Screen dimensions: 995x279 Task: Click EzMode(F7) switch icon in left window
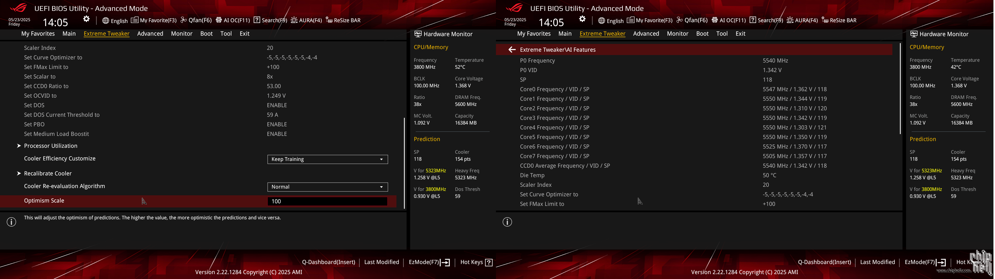tap(445, 262)
